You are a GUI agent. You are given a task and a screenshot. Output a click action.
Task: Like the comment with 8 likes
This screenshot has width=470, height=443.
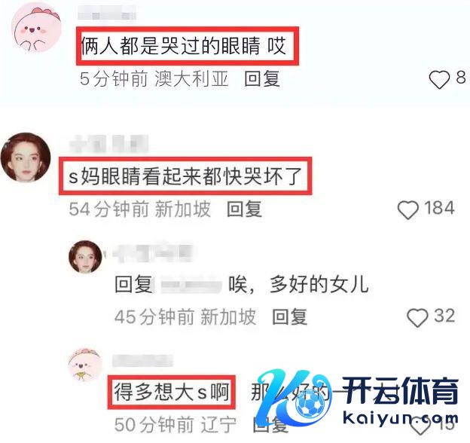439,80
